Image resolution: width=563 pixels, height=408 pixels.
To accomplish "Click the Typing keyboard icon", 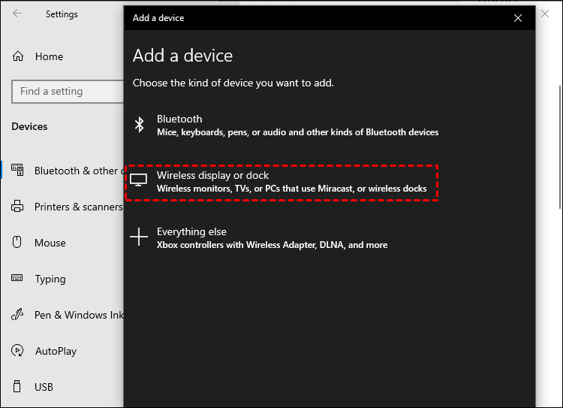I will [18, 279].
